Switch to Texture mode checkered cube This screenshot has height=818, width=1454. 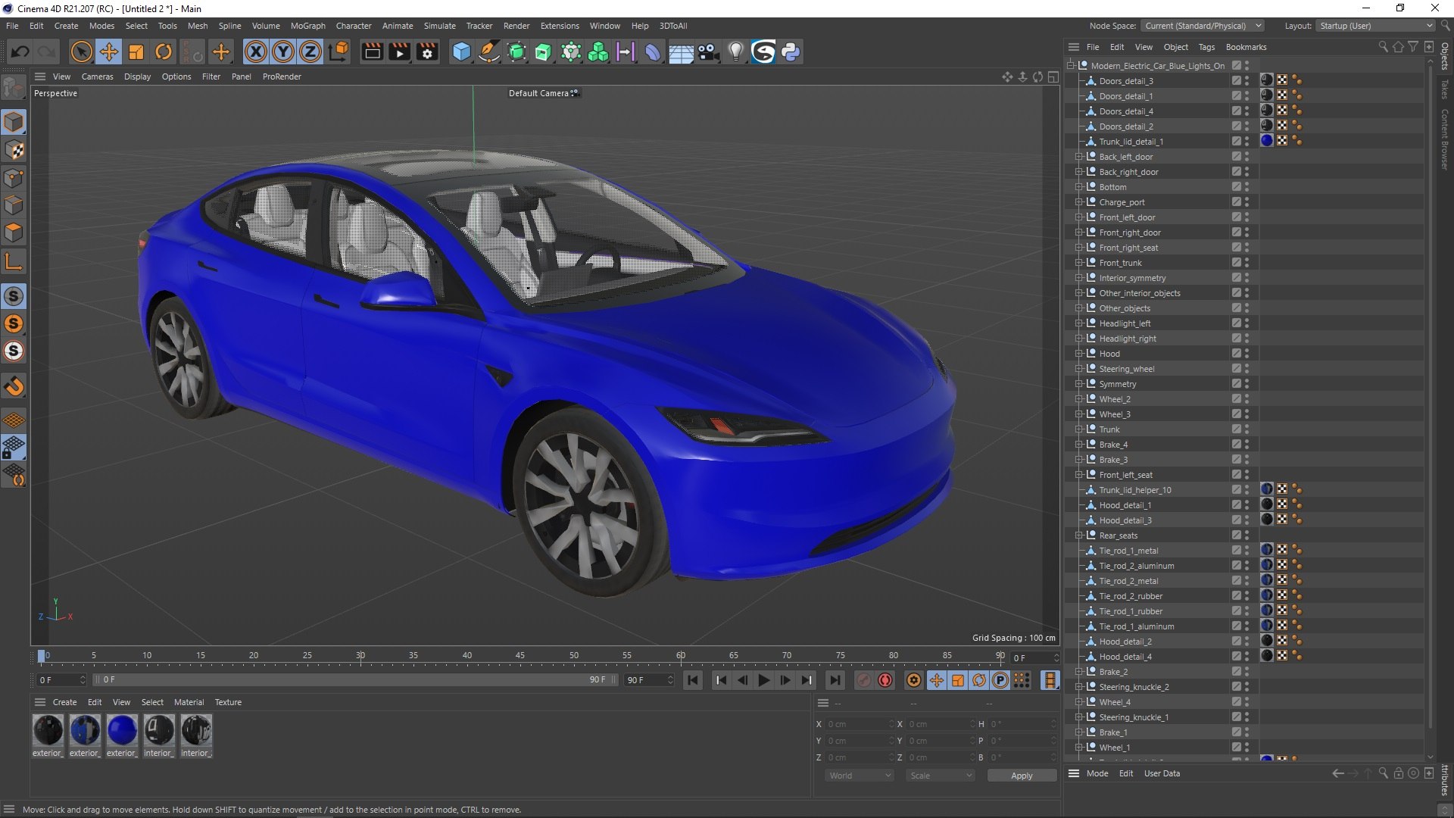(x=14, y=150)
